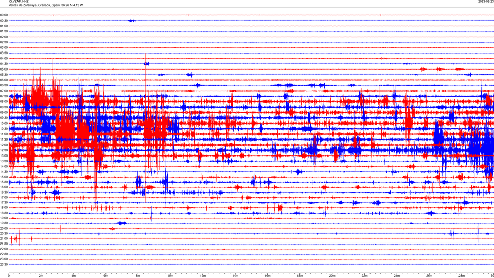The image size is (494, 278).
Task: Select the 13:30 time row label
Action: point(4,161)
